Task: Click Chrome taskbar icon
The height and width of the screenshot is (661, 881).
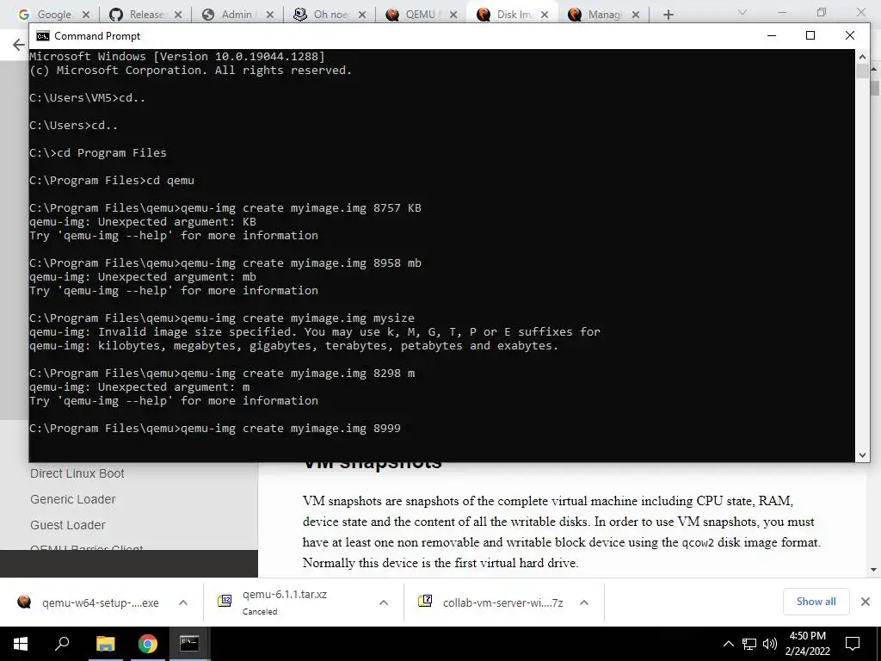Action: tap(147, 644)
